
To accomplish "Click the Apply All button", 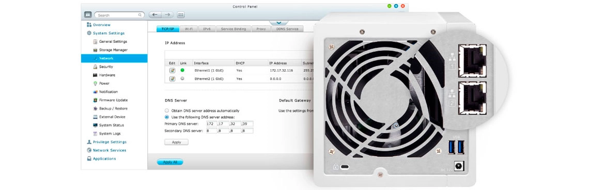I will tap(170, 162).
